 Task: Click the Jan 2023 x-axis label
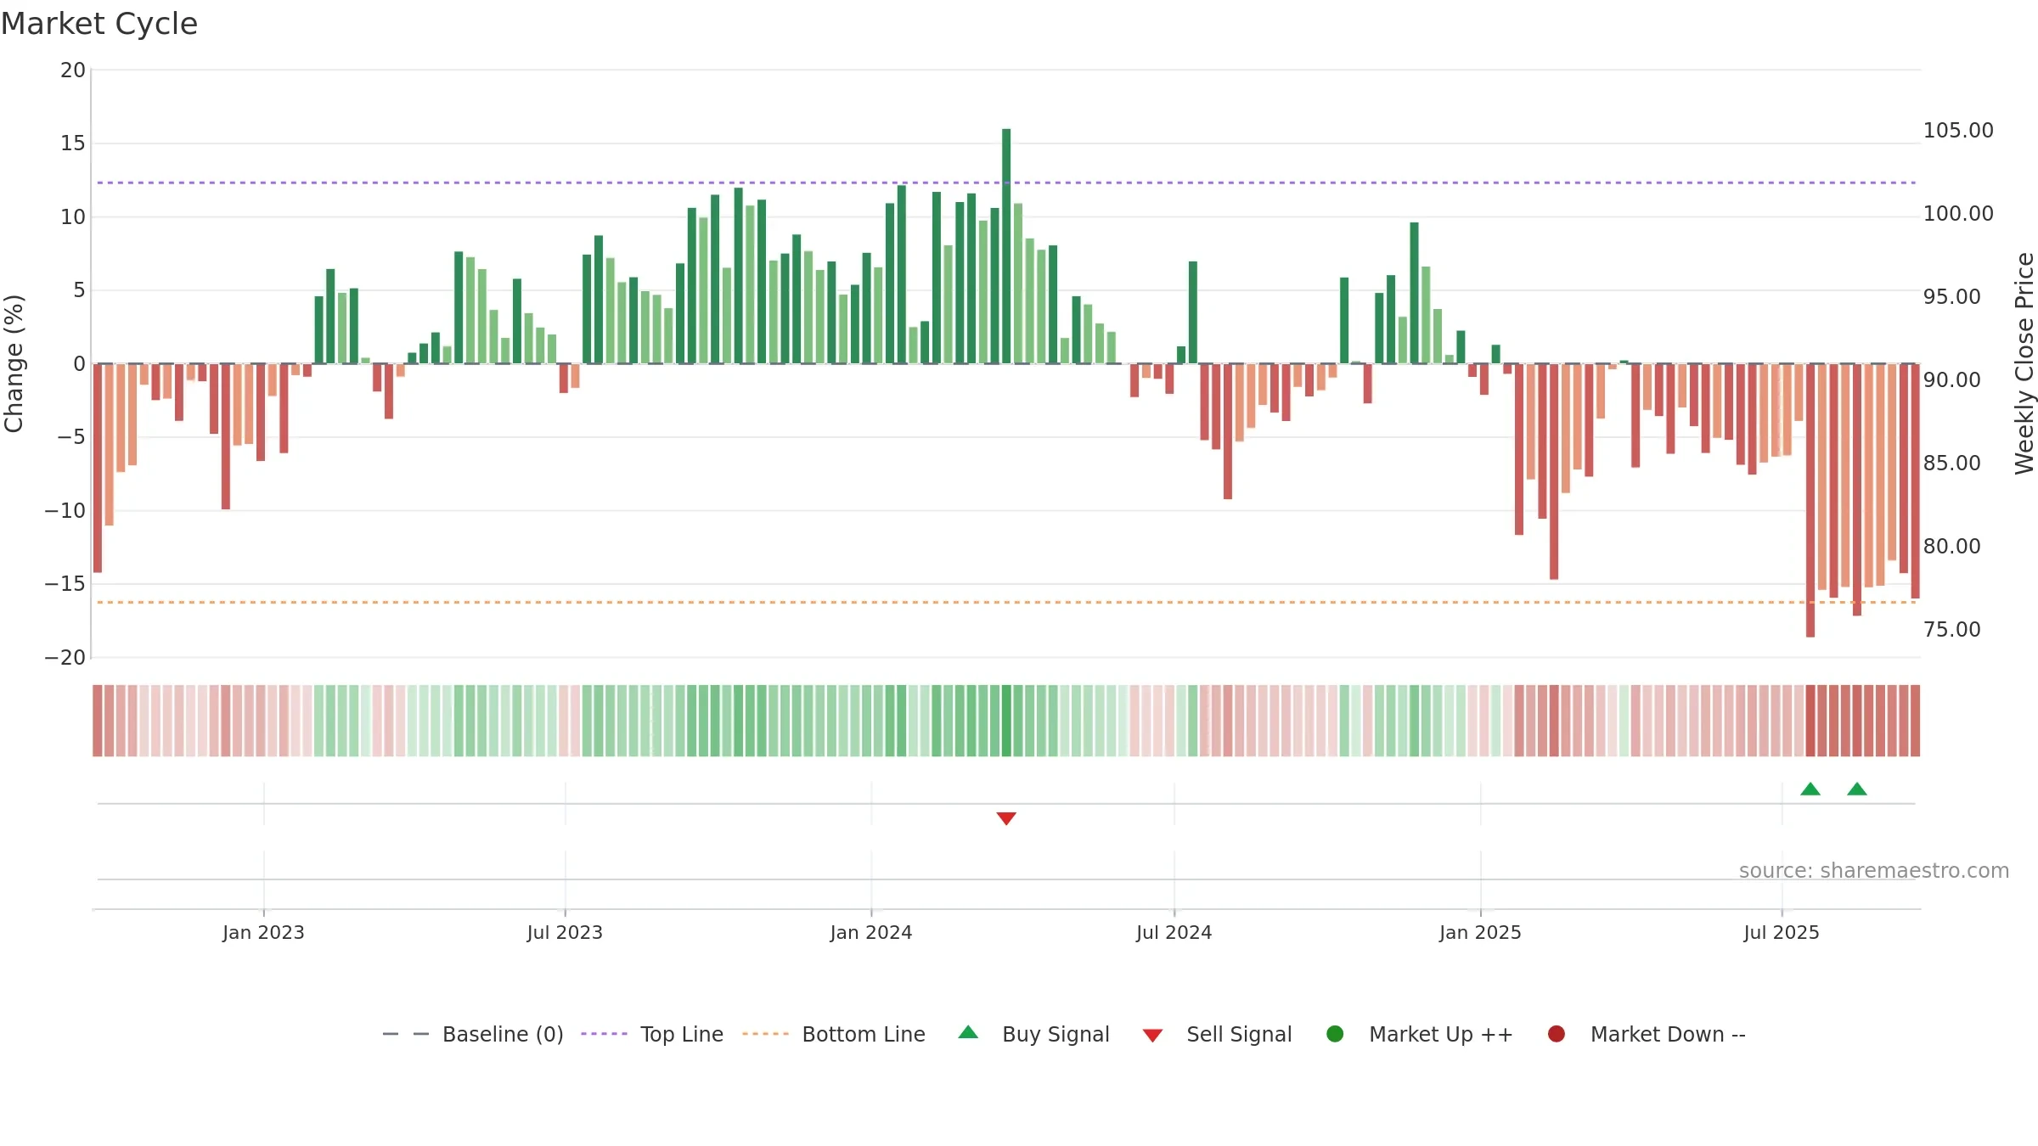(263, 932)
